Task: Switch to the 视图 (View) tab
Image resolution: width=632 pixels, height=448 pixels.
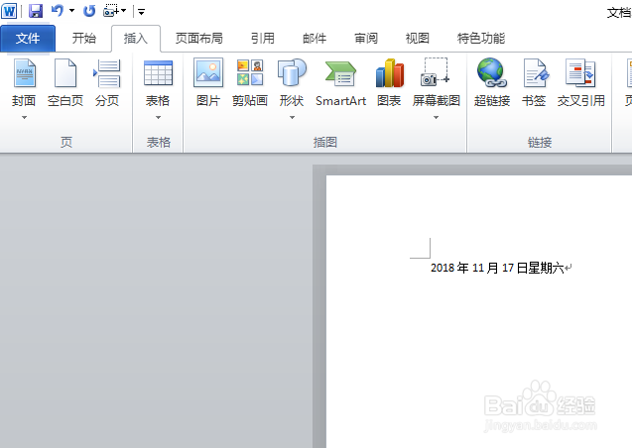Action: (417, 39)
